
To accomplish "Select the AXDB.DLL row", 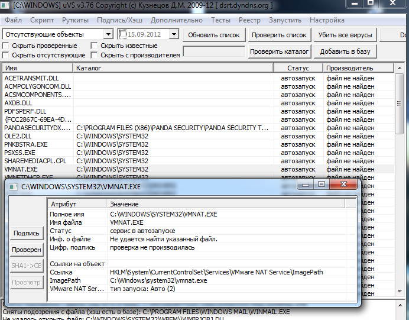I will 198,103.
